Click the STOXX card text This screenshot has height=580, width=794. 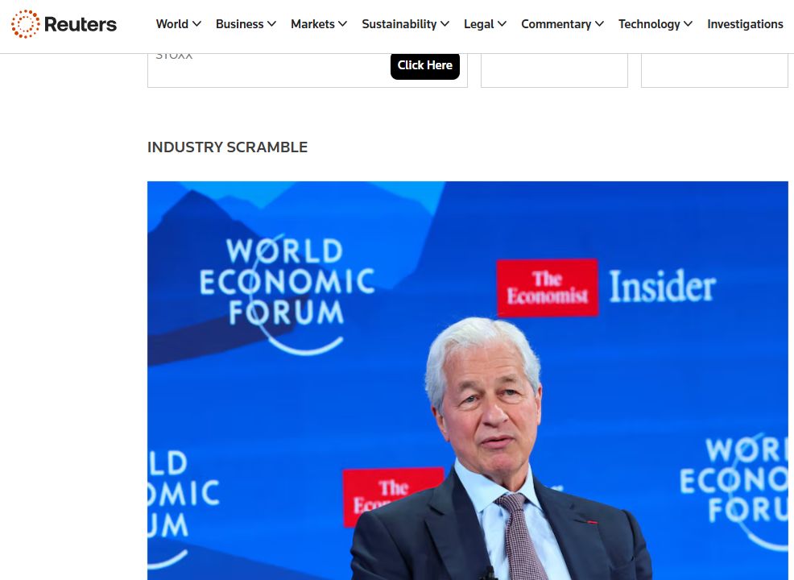174,56
